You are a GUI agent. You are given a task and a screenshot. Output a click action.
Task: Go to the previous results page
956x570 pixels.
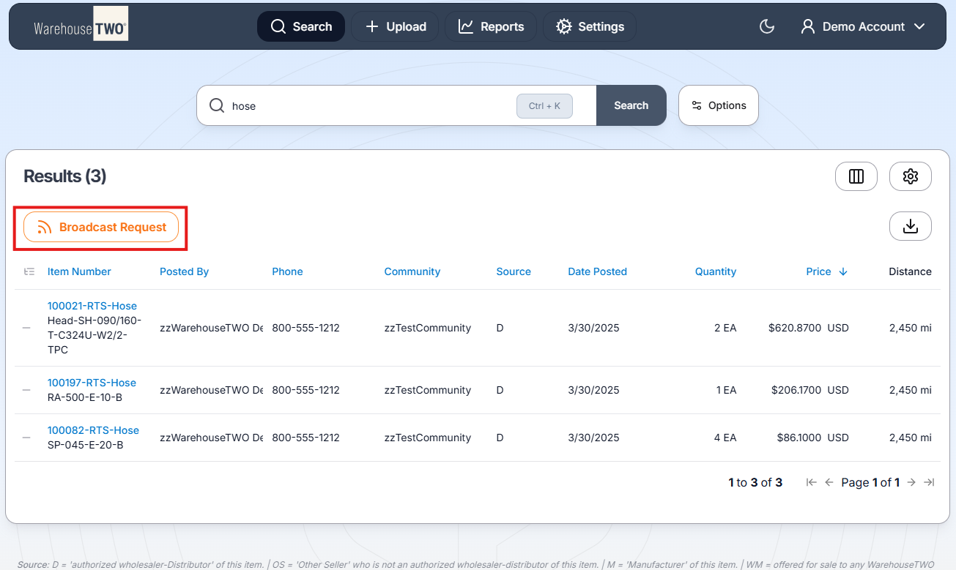click(x=829, y=482)
